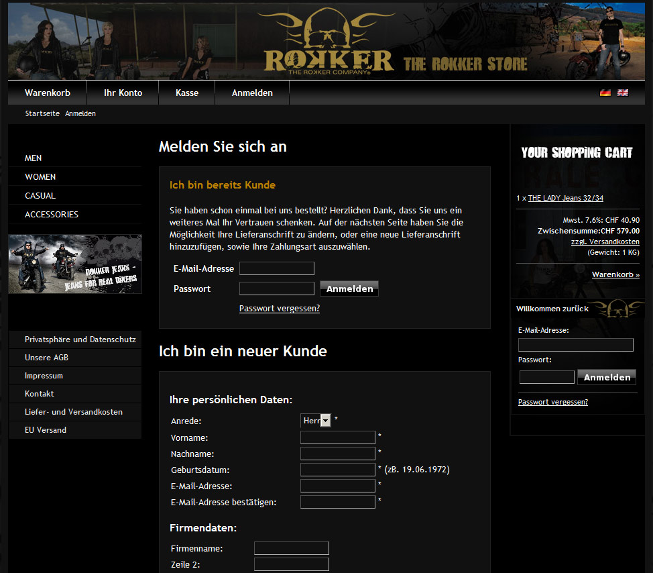Open Warenkorb in top navigation
Viewport: 653px width, 573px height.
tap(48, 93)
